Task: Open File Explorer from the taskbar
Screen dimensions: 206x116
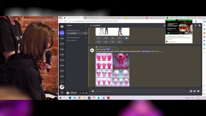Action: [84, 98]
